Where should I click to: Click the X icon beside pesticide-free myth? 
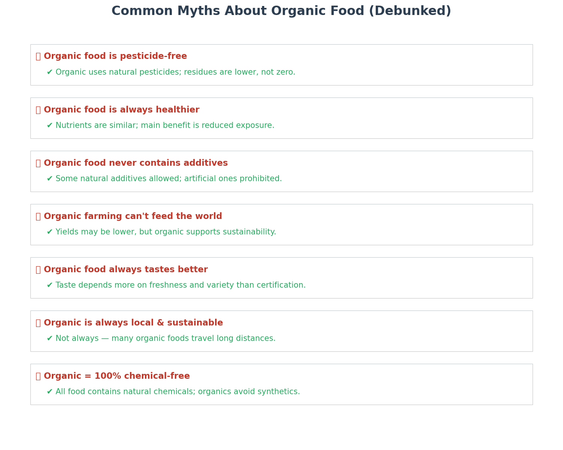pyautogui.click(x=38, y=57)
